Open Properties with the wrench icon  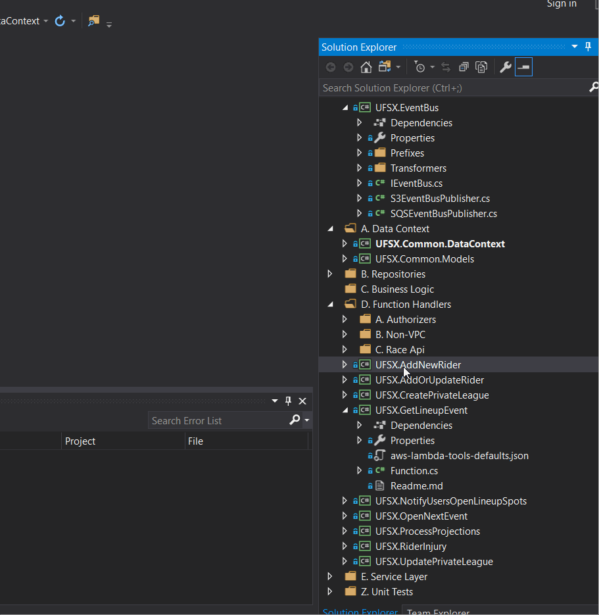(x=506, y=67)
